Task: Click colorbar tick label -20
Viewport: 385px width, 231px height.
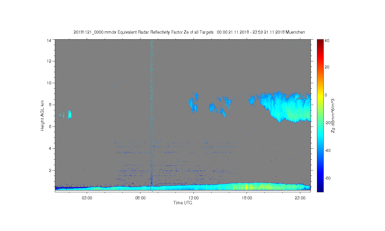Action: 328,123
